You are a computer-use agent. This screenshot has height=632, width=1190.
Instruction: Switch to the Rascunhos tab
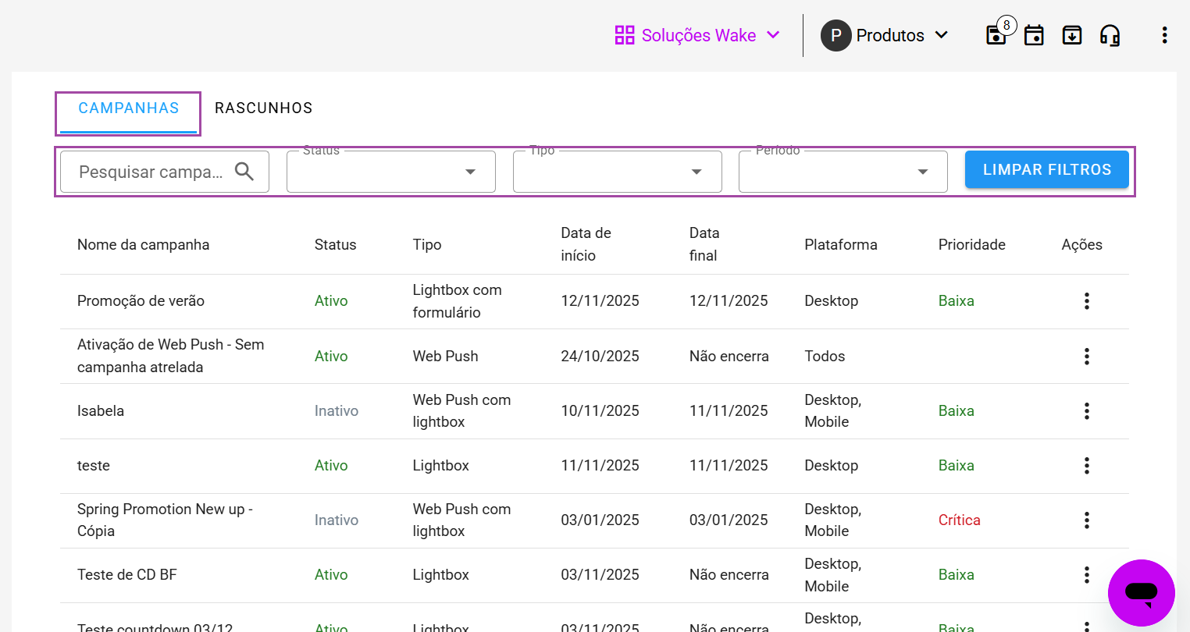(x=263, y=108)
